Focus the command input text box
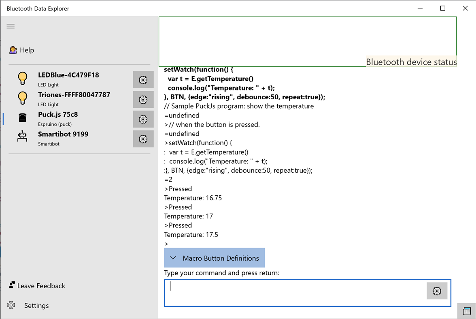476x319 pixels. (x=295, y=292)
